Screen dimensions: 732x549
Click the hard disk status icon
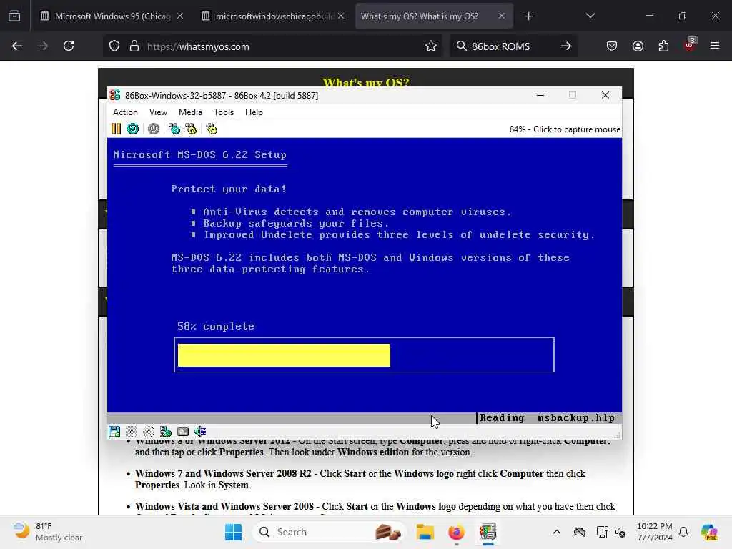(183, 432)
